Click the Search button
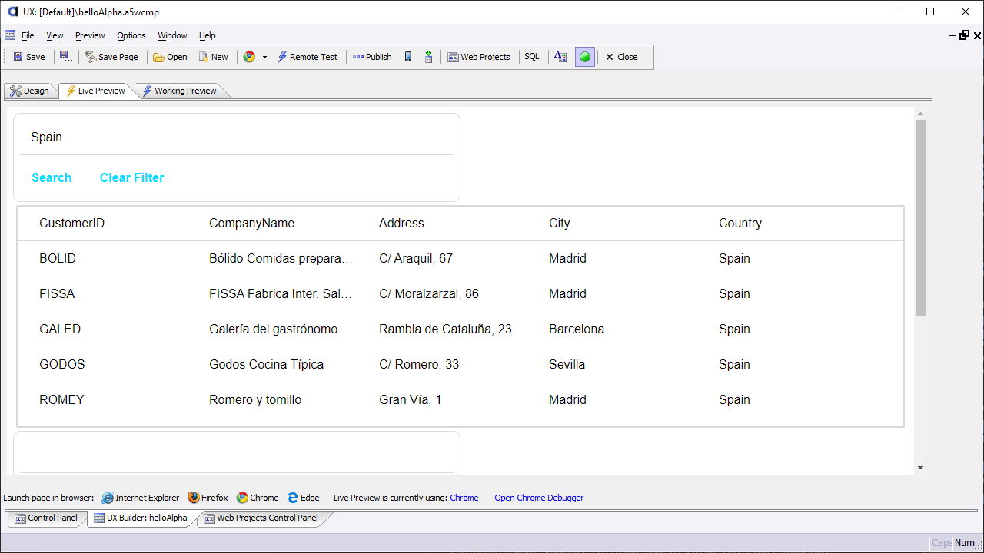The image size is (984, 553). [52, 177]
